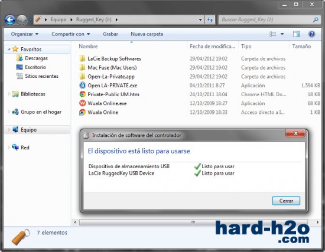Select Rugged_Key (J:) in the breadcrumb
Image resolution: width=325 pixels, height=252 pixels.
point(94,19)
